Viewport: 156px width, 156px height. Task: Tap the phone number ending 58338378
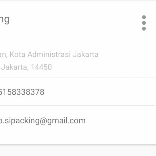click(22, 92)
